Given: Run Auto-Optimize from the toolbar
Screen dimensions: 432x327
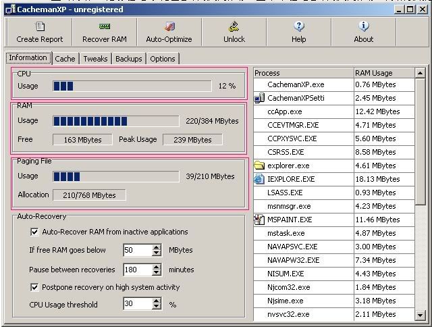Looking at the screenshot, I should [x=169, y=27].
